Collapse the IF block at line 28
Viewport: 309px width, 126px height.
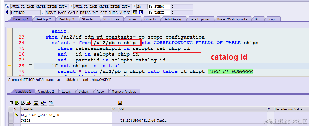pyautogui.click(x=31, y=66)
